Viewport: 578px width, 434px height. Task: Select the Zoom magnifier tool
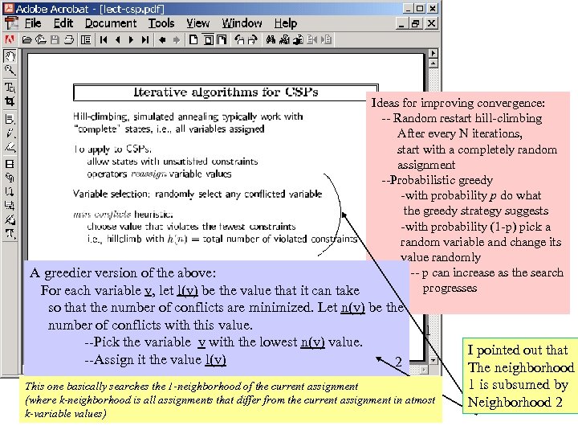[x=10, y=70]
